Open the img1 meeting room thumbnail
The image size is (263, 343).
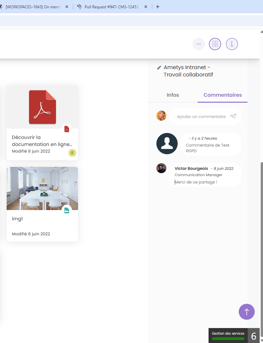(42, 188)
